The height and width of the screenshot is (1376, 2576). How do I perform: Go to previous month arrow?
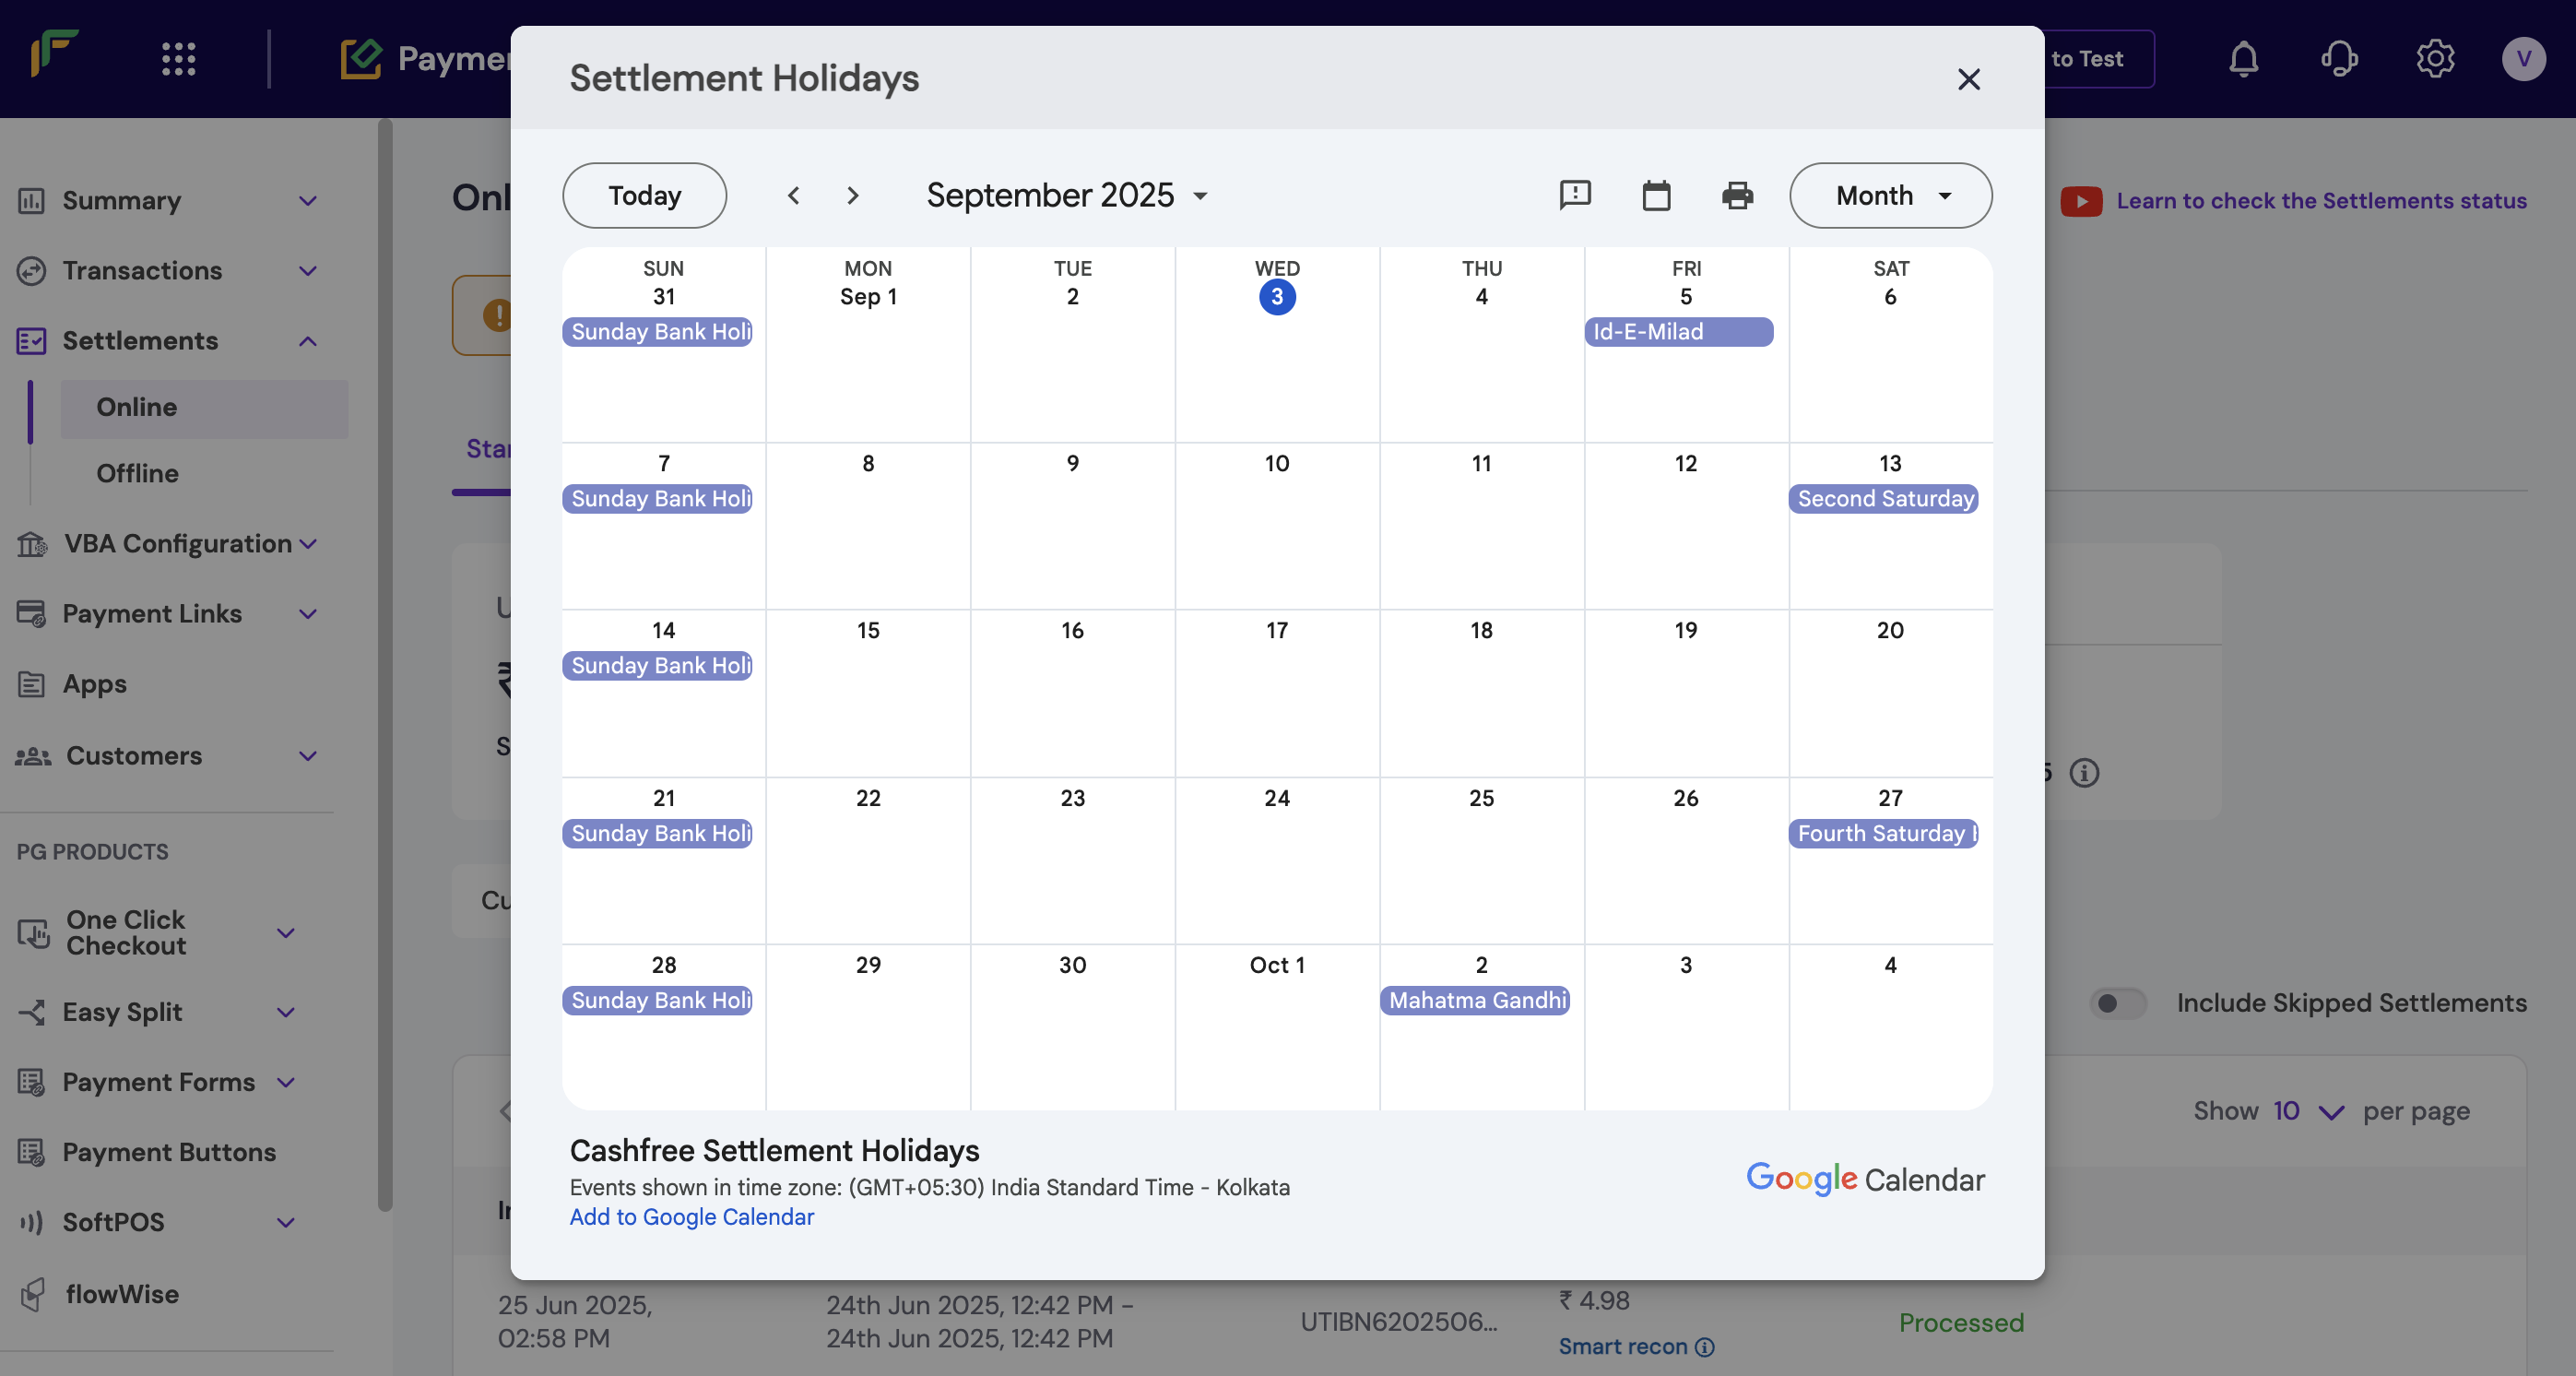pyautogui.click(x=793, y=195)
